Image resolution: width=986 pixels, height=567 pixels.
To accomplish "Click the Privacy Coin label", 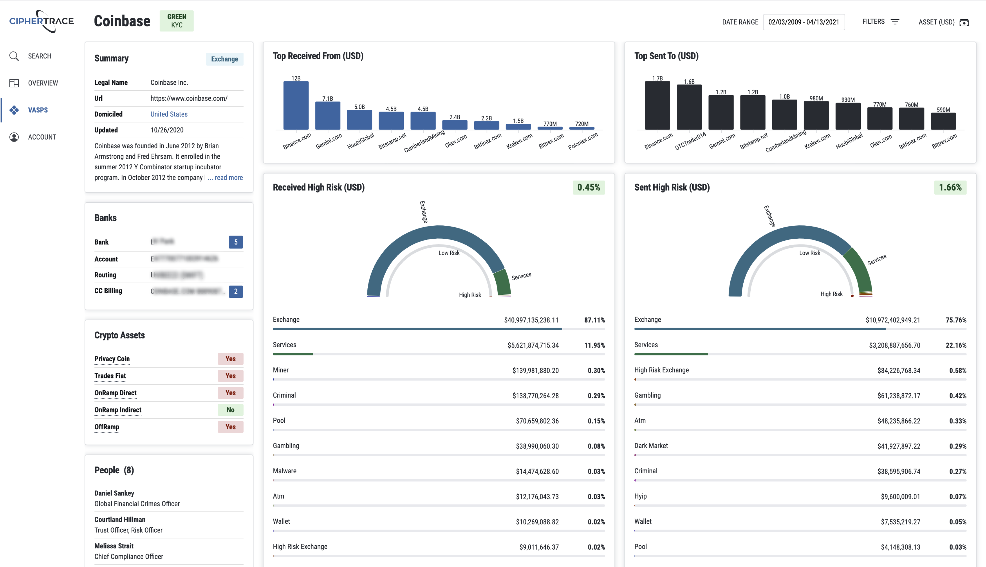I will [112, 359].
